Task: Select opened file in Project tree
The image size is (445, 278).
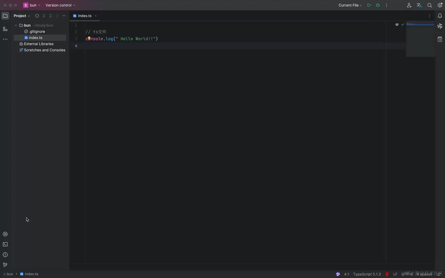Action: (37, 16)
